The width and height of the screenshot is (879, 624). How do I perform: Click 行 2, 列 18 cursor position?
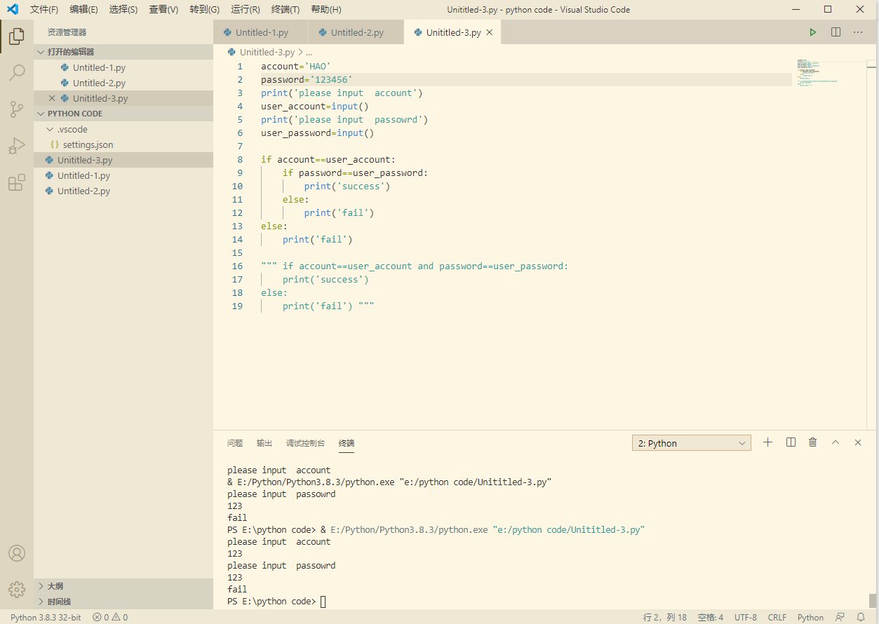point(665,617)
